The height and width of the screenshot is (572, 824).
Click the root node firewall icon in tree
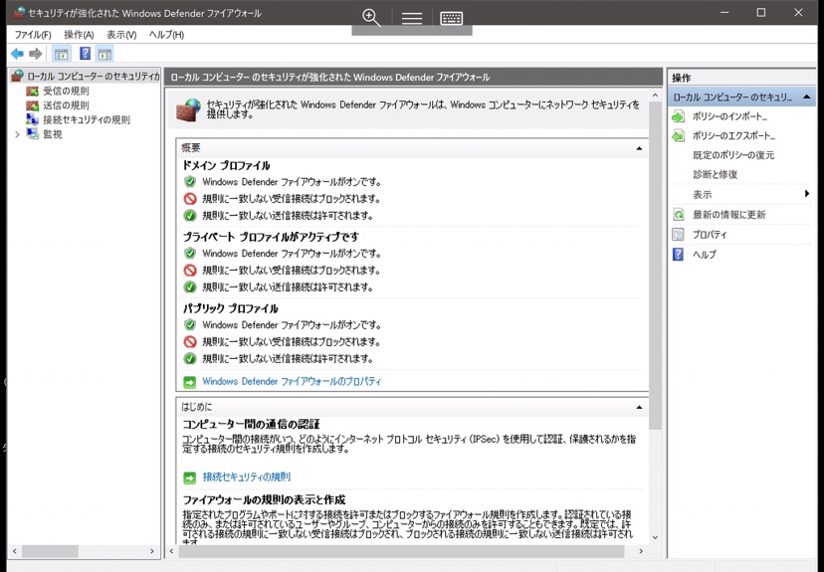pyautogui.click(x=18, y=77)
